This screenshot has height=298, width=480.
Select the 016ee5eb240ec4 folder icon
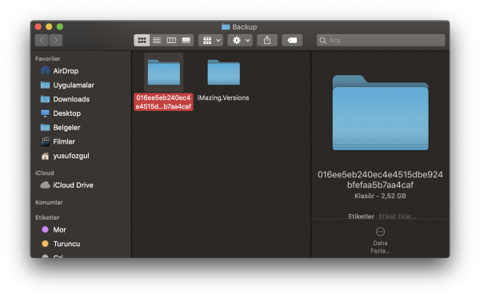click(x=164, y=73)
